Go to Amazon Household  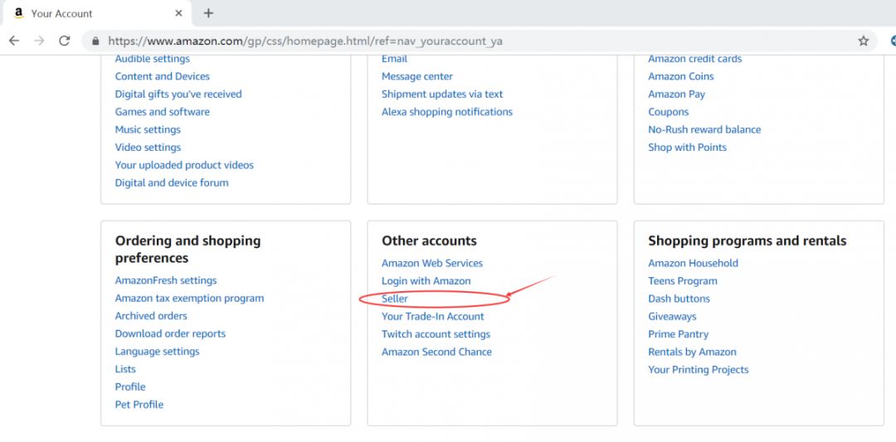click(x=693, y=263)
